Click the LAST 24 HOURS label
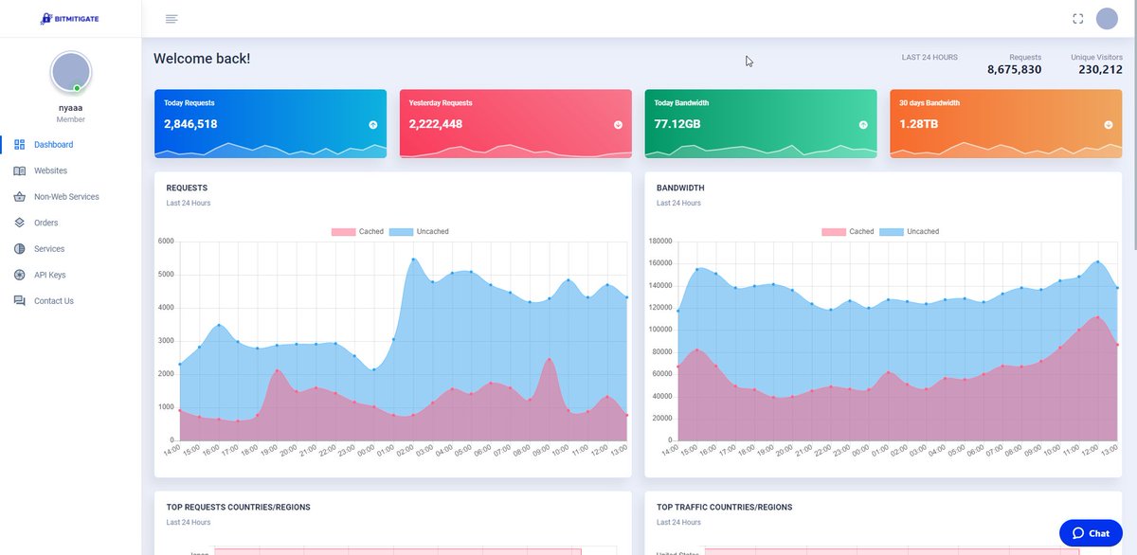 pos(929,57)
